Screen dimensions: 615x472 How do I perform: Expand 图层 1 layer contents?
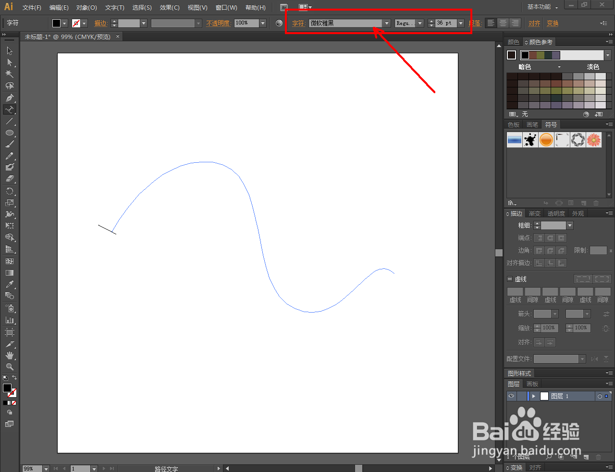pyautogui.click(x=533, y=396)
